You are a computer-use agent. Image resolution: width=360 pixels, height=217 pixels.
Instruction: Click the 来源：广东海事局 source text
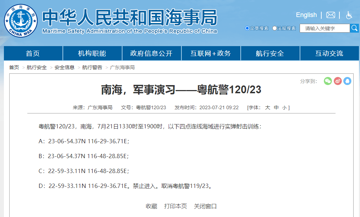click(93, 107)
